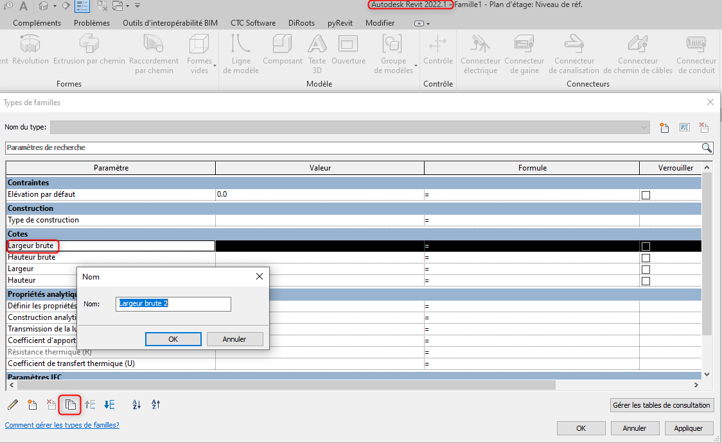This screenshot has height=443, width=722.
Task: Open the Nom du type dropdown
Action: pyautogui.click(x=644, y=128)
